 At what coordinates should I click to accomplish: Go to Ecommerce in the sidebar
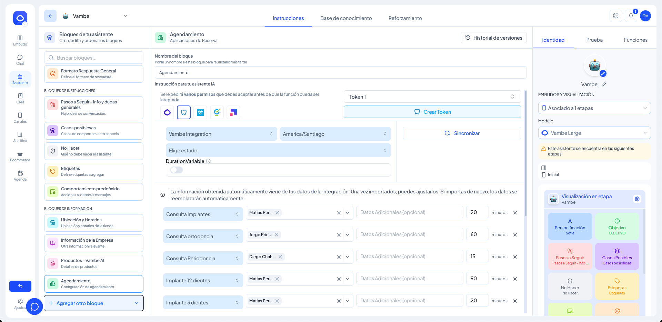point(20,156)
